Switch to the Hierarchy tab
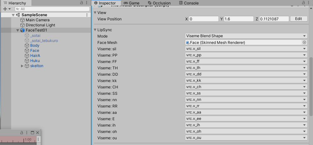 click(x=15, y=3)
